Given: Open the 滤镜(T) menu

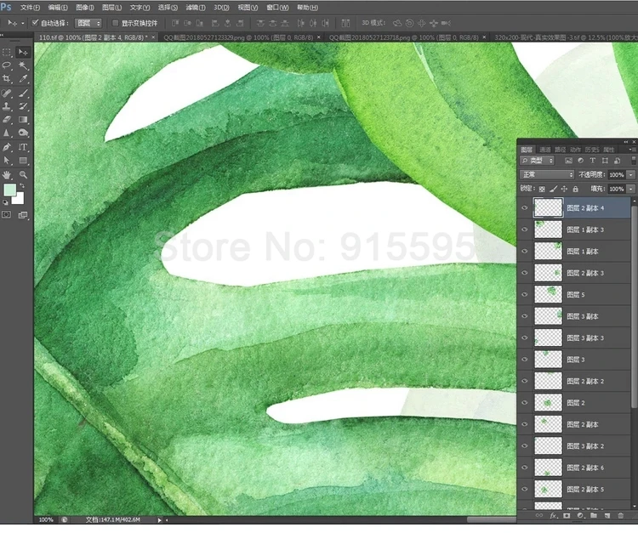Looking at the screenshot, I should click(x=196, y=8).
